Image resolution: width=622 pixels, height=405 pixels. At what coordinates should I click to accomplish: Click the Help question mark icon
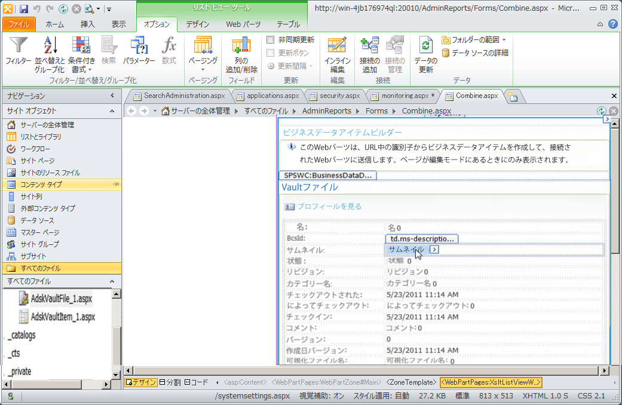click(x=613, y=24)
